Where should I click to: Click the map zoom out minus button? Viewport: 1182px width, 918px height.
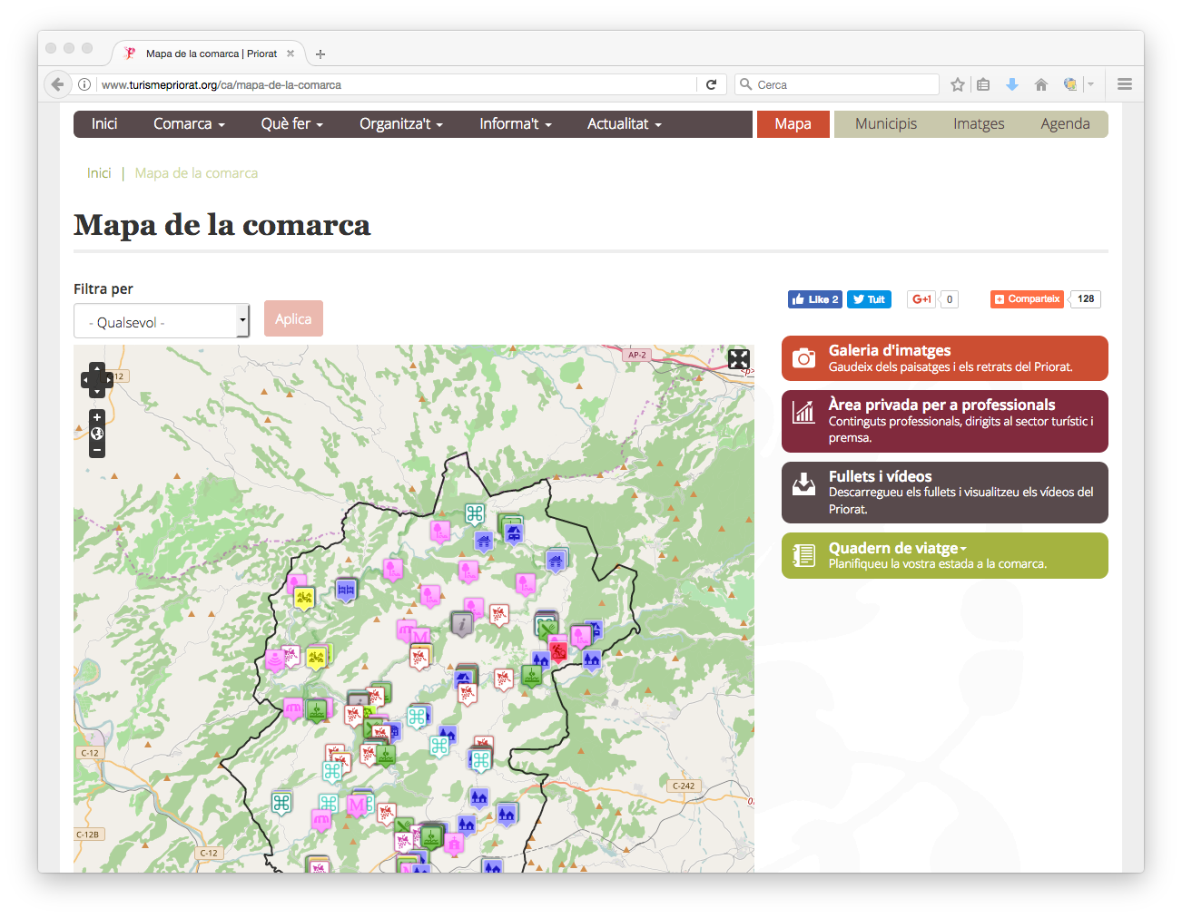(x=97, y=450)
